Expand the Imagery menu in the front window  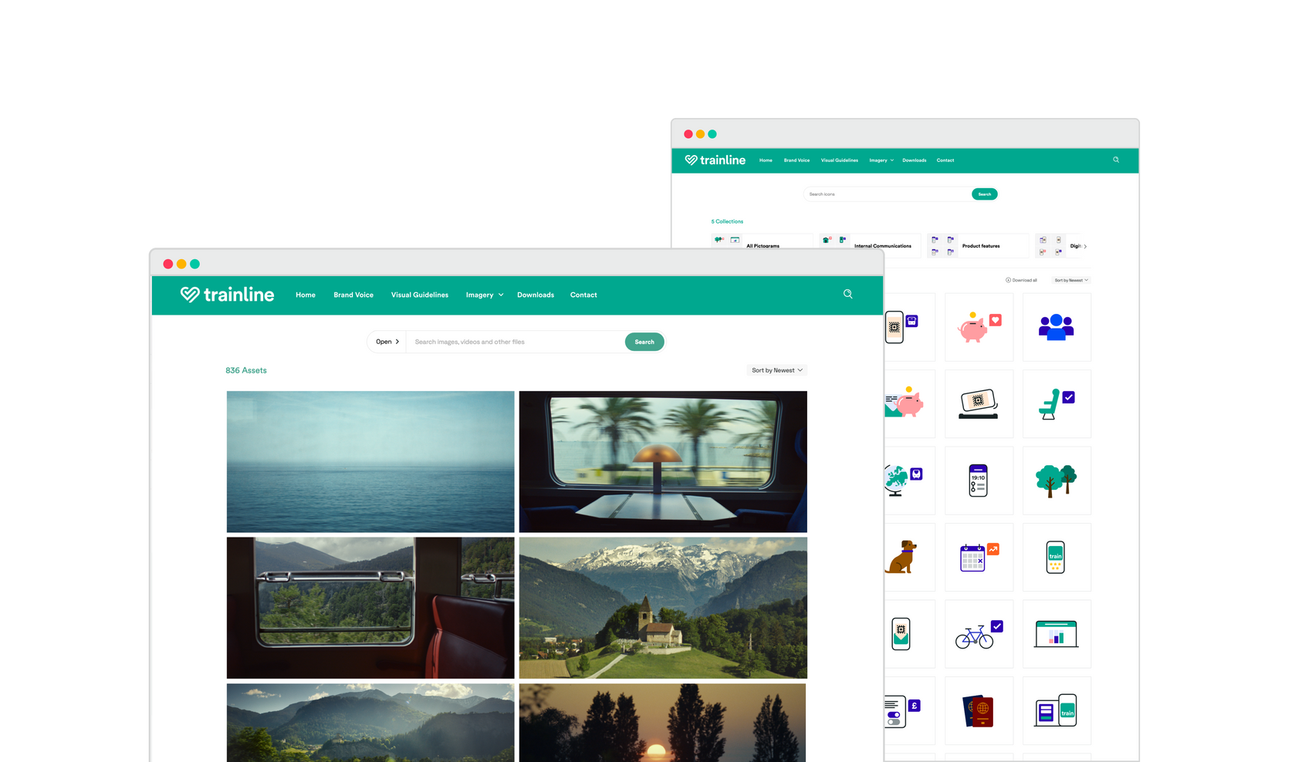click(x=485, y=295)
